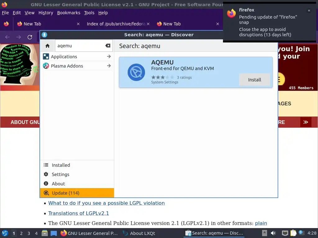Dismiss the firefox snap notification

(309, 11)
